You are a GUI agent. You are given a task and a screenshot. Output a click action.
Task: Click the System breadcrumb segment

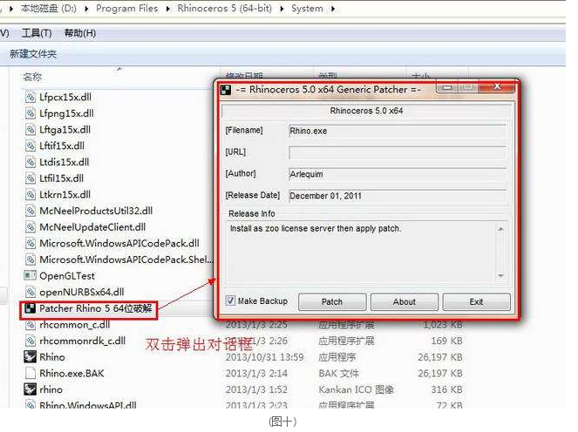307,9
